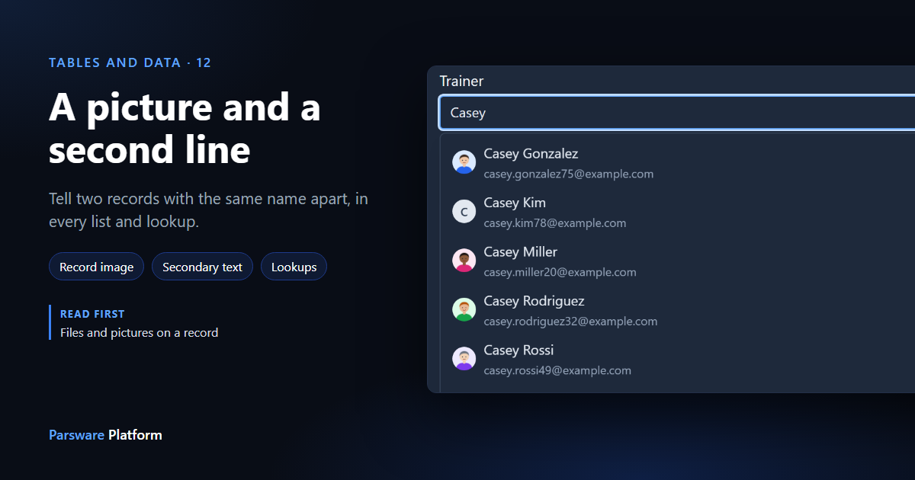Click the Tables and Data 12 heading
Viewport: 915px width, 480px height.
(130, 62)
